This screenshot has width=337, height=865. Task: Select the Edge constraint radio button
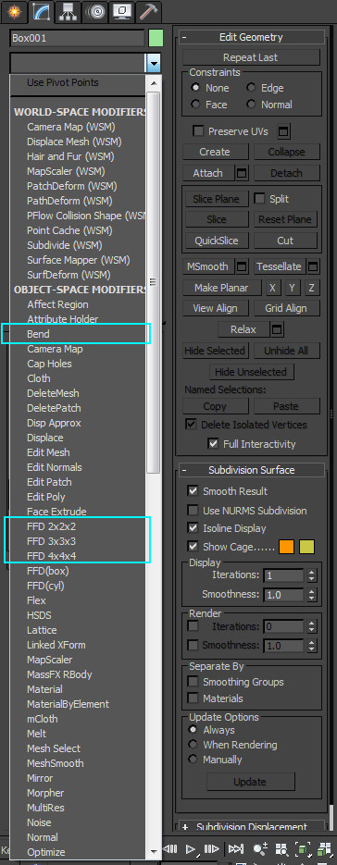tap(252, 88)
